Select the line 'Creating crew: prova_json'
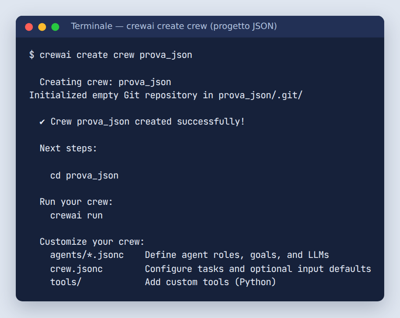 [105, 82]
